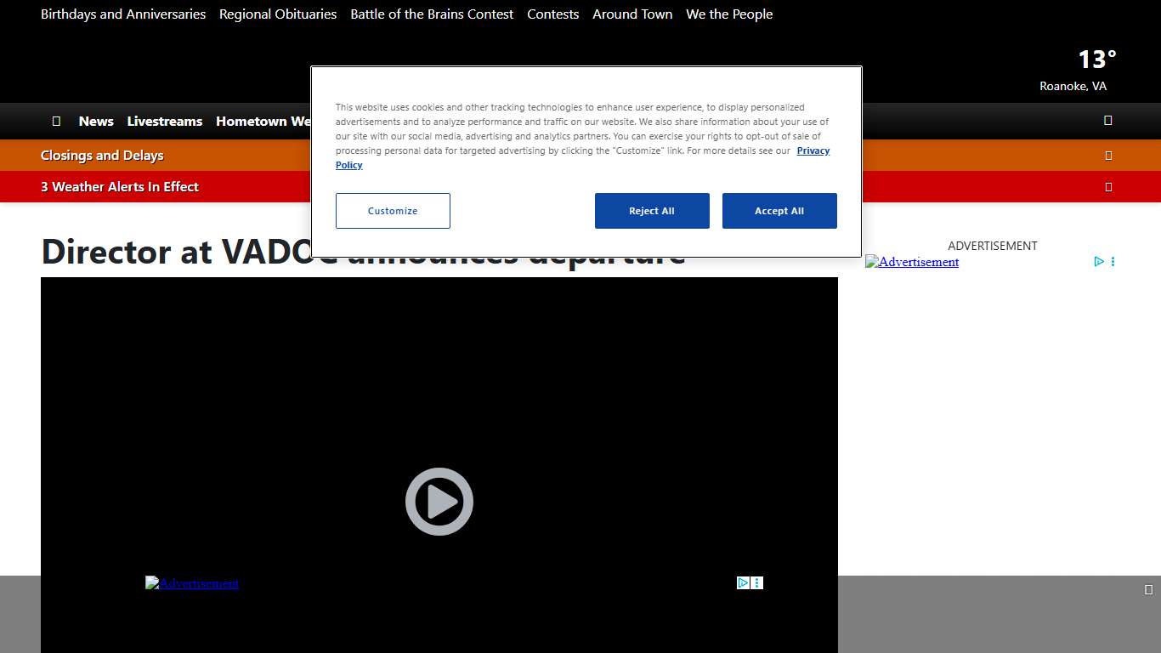The width and height of the screenshot is (1161, 653).
Task: Expand the 3 Weather Alerts bar using its right icon
Action: [x=1108, y=187]
